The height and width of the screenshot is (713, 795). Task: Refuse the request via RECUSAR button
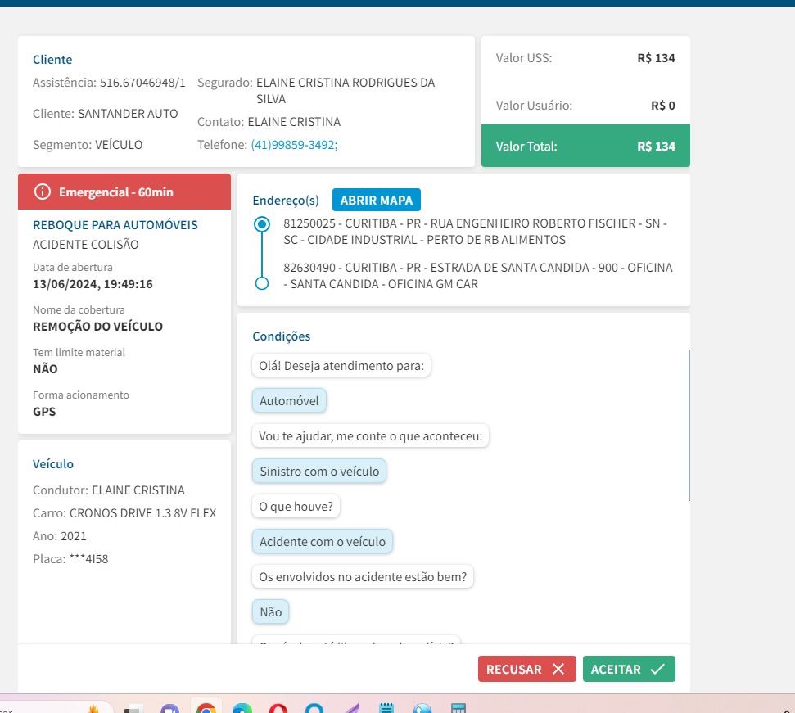[x=526, y=669]
